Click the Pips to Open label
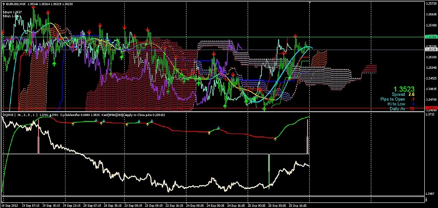This screenshot has width=438, height=208. [x=392, y=99]
